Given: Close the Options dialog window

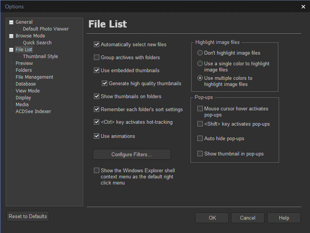Looking at the screenshot, I should click(303, 6).
